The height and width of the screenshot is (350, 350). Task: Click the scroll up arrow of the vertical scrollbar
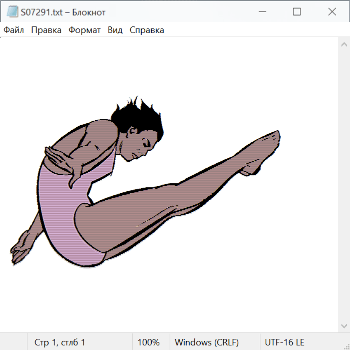click(x=344, y=45)
